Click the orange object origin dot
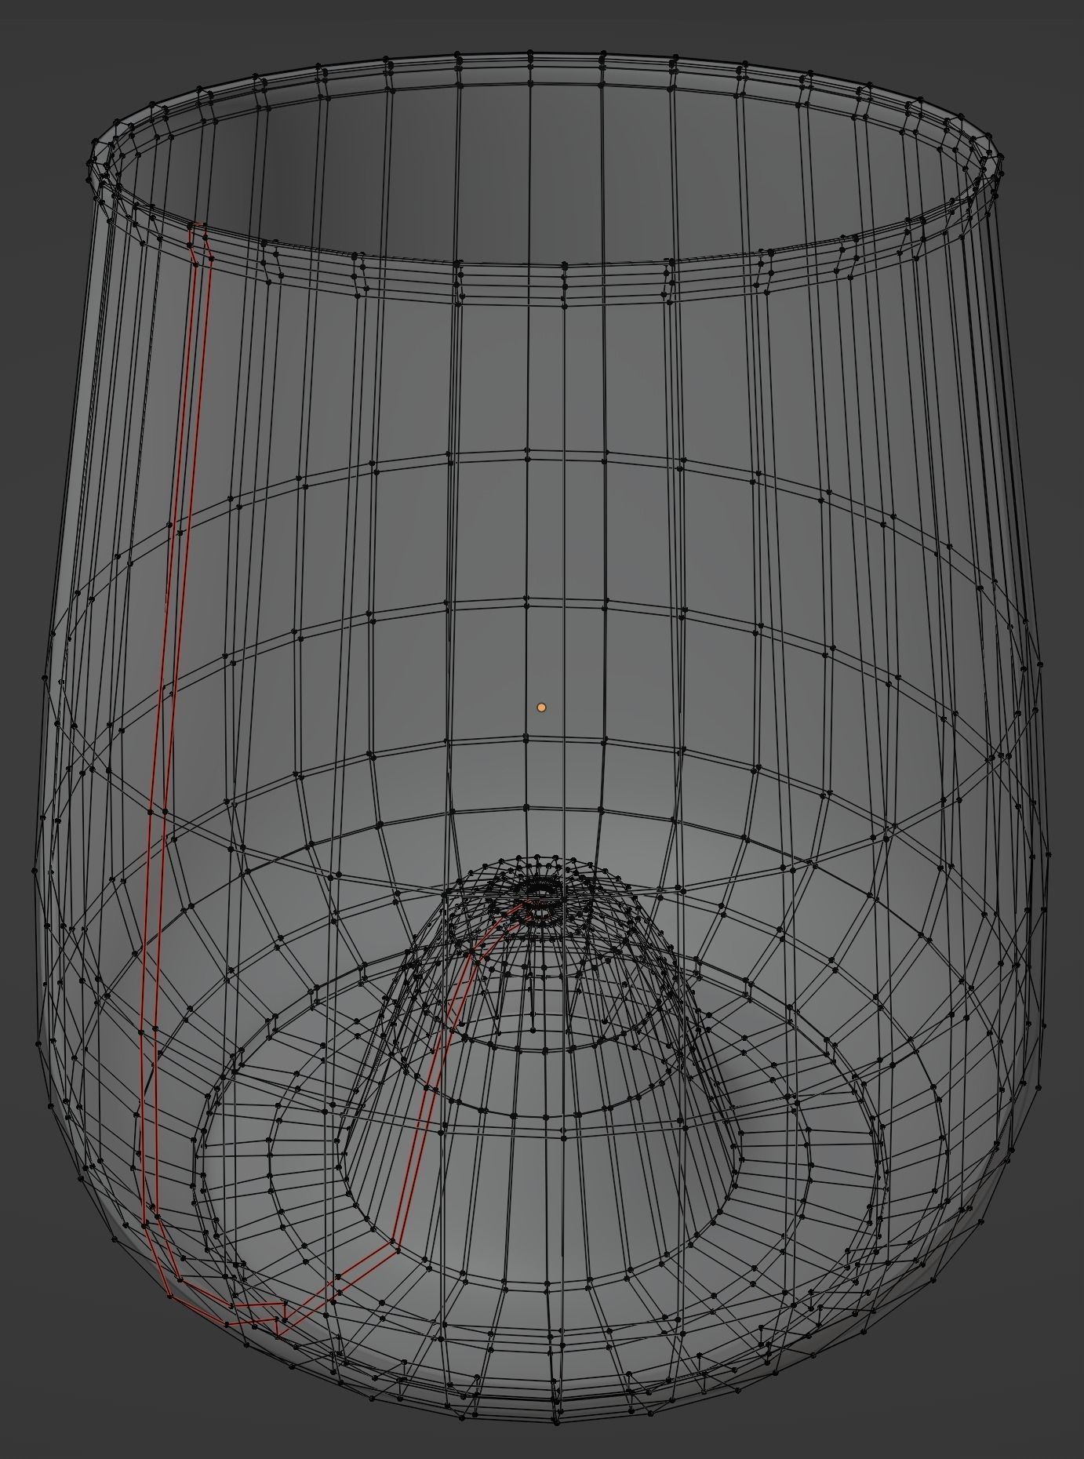1084x1459 pixels. [541, 708]
